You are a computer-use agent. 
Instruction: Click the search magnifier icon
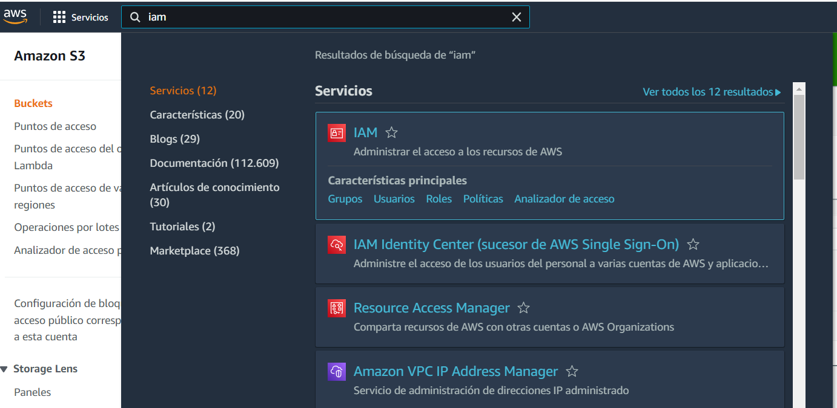pos(135,17)
